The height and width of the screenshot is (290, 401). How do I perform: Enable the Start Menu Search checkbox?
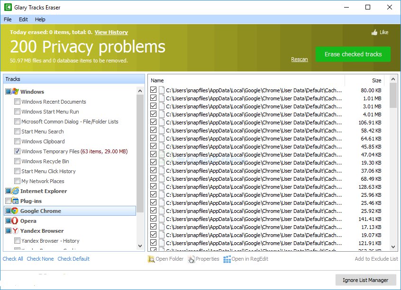pos(17,131)
